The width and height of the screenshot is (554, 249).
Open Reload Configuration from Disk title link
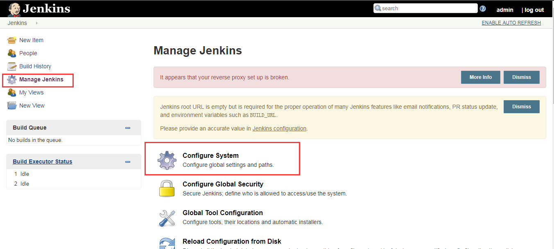232,241
